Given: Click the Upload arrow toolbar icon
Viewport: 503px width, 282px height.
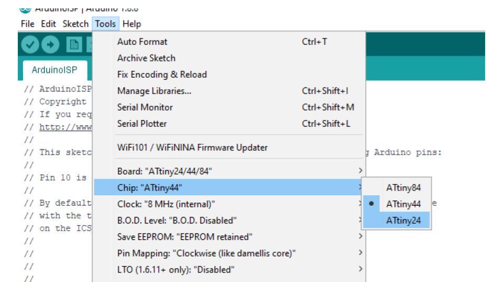Looking at the screenshot, I should click(50, 44).
